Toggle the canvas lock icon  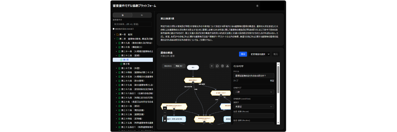pyautogui.click(x=165, y=120)
